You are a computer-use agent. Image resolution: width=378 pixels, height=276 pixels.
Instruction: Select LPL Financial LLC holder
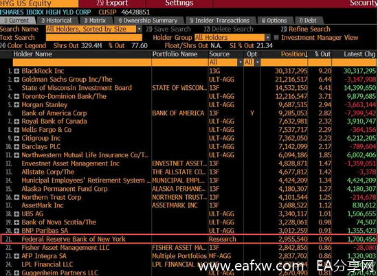point(47,264)
